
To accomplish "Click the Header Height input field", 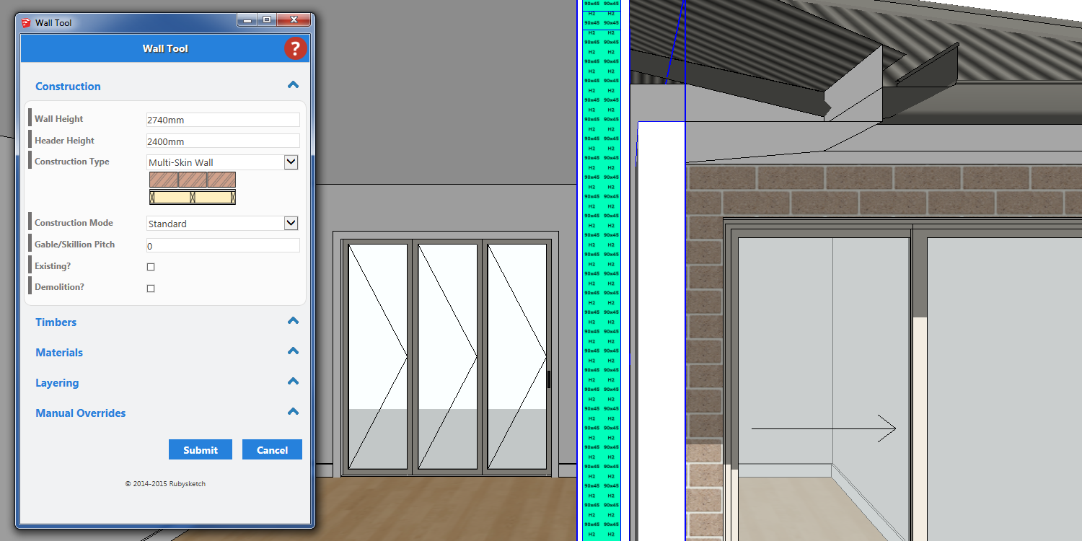I will coord(223,141).
